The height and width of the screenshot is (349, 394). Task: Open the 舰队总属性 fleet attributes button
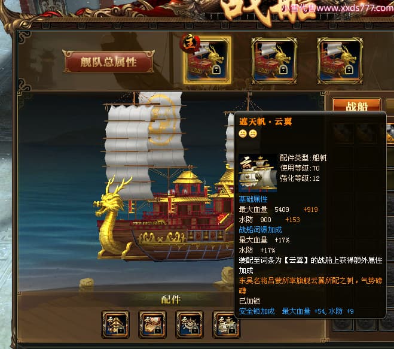click(108, 62)
